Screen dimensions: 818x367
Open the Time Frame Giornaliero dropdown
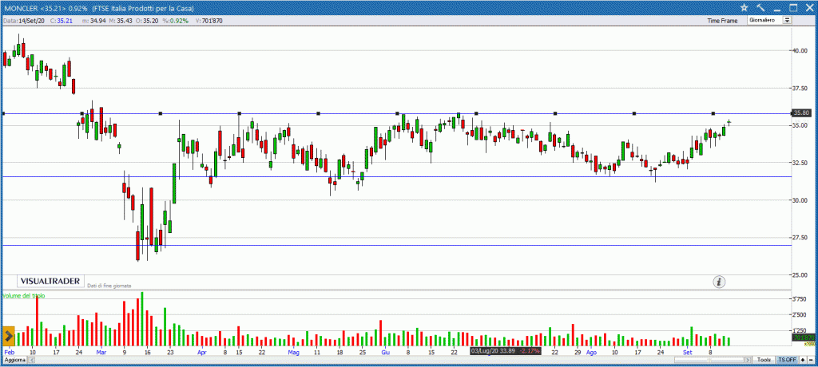(769, 20)
